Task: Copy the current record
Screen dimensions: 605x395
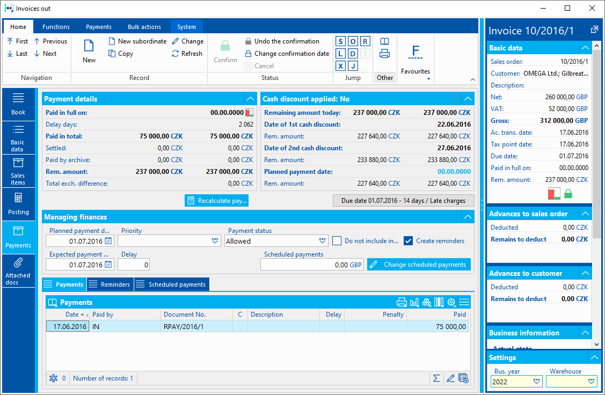Action: pyautogui.click(x=121, y=54)
